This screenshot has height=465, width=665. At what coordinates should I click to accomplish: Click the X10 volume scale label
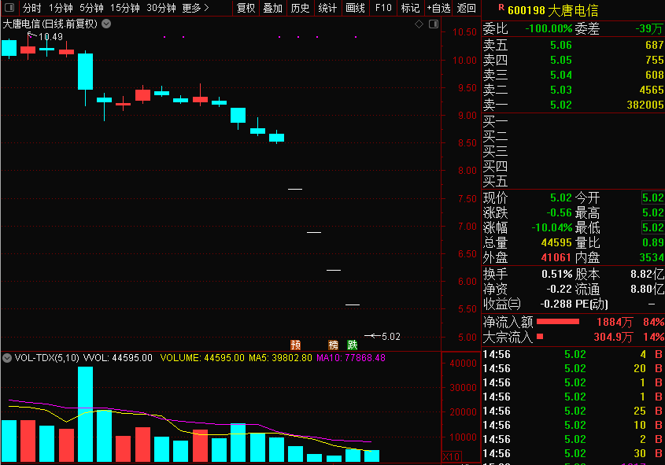451,457
